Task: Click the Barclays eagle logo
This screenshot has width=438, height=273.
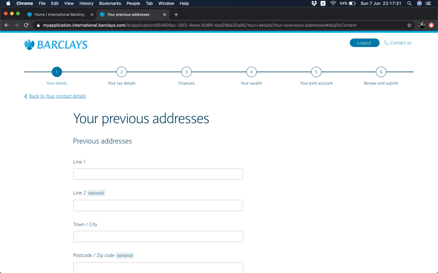Action: click(x=29, y=45)
